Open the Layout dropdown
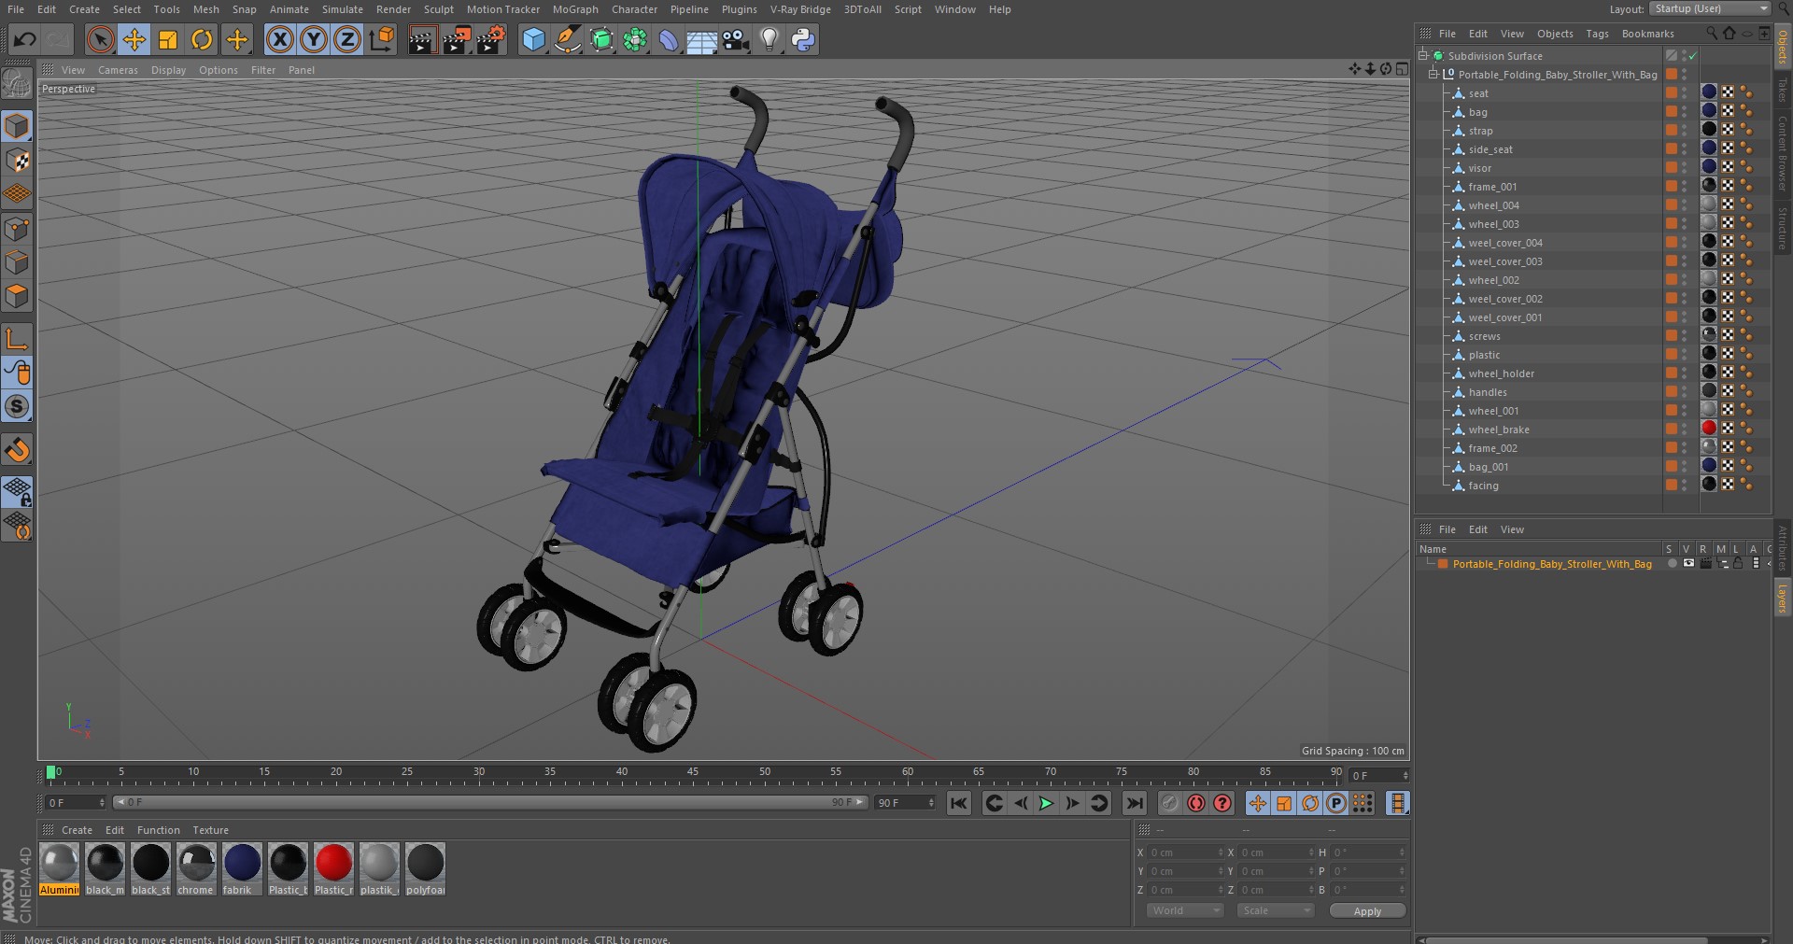Image resolution: width=1793 pixels, height=944 pixels. (1710, 8)
